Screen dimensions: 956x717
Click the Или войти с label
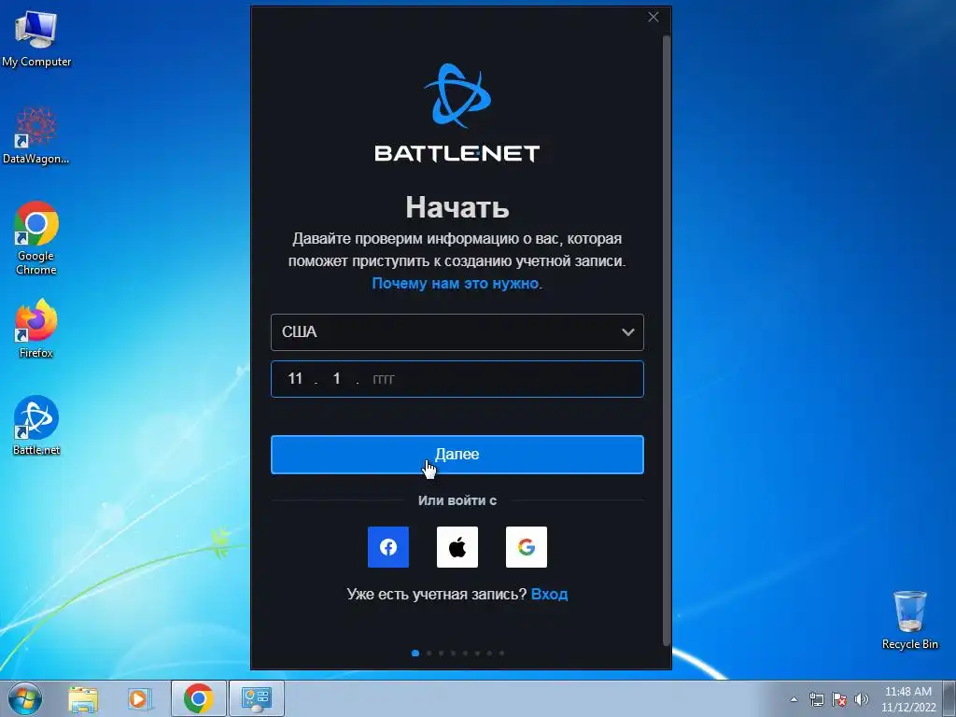pyautogui.click(x=457, y=500)
